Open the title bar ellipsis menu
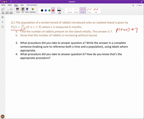 coord(17,2)
